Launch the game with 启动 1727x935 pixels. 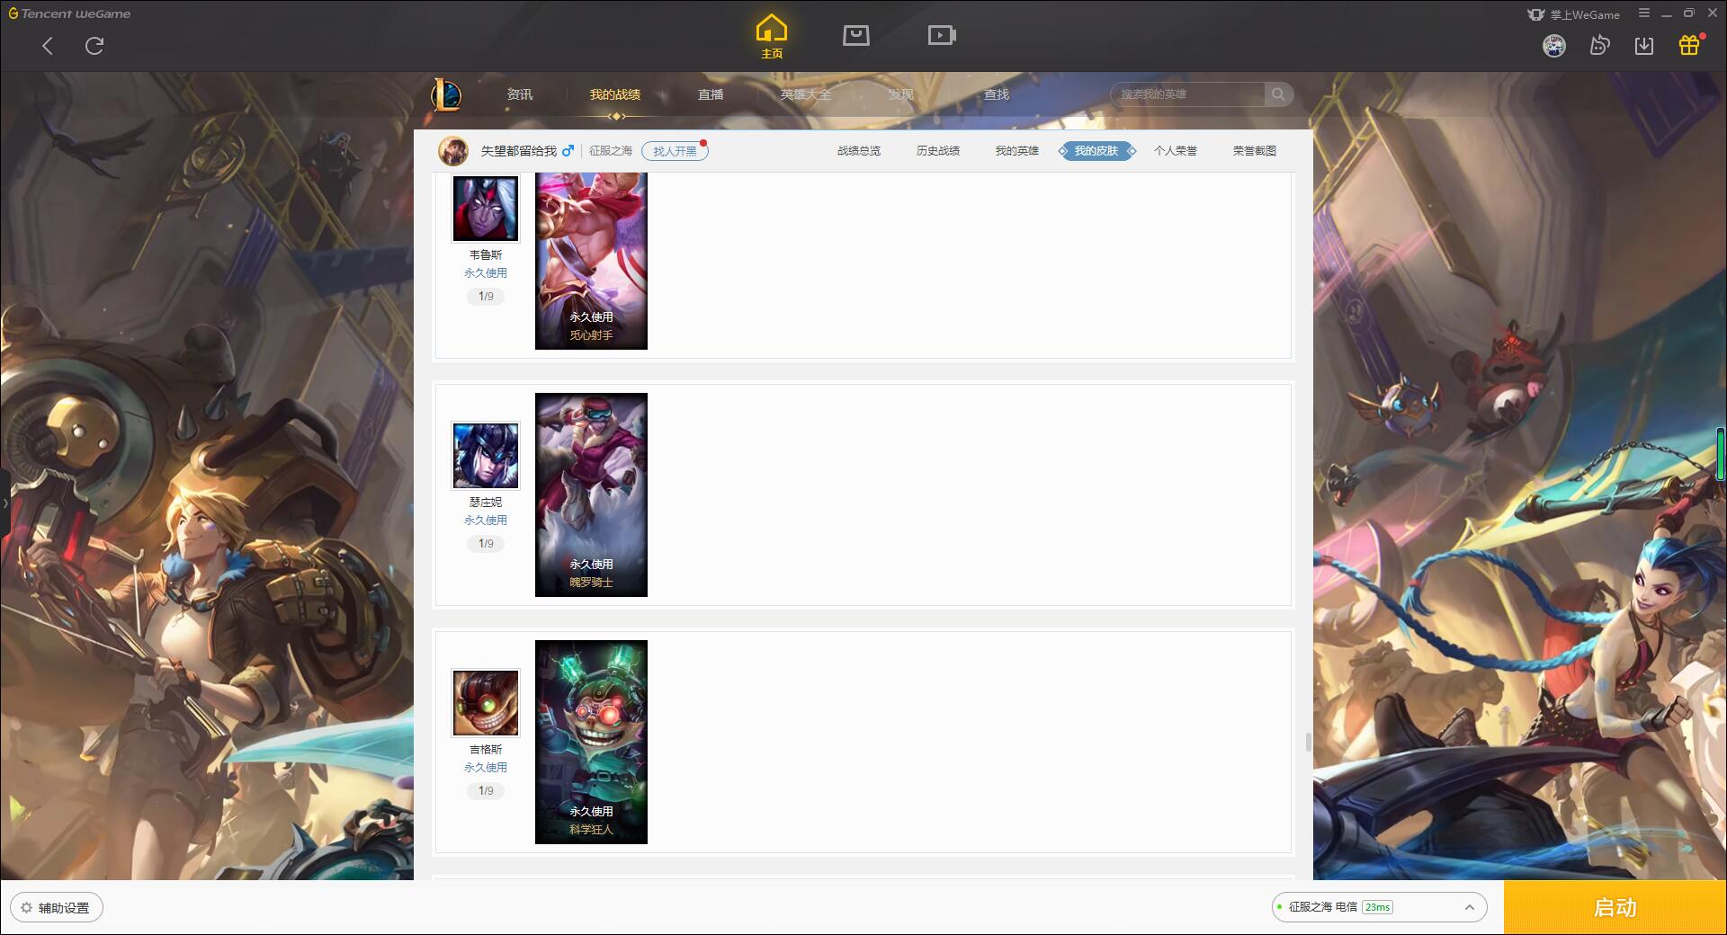1615,907
